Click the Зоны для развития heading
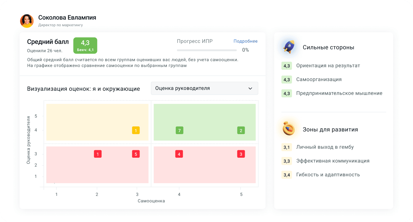 tap(330, 130)
